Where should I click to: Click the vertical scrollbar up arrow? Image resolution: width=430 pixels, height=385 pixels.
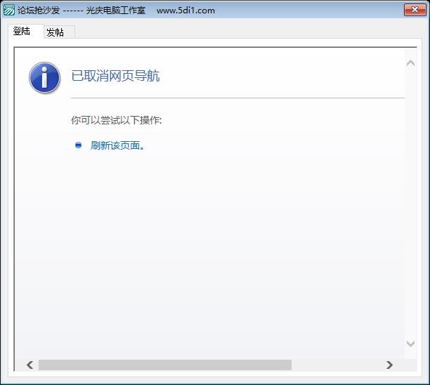[x=410, y=63]
